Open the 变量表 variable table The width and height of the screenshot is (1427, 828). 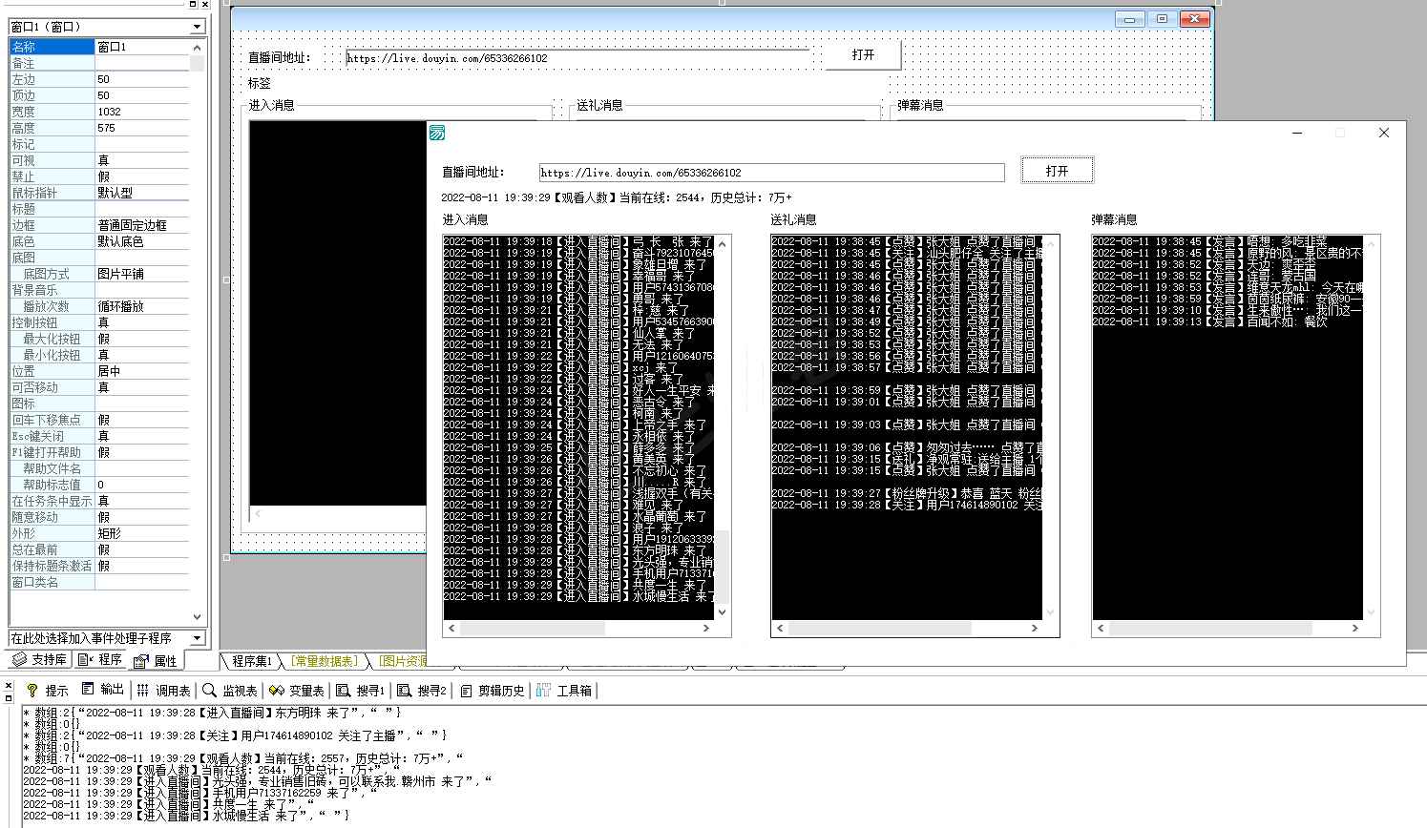pos(297,690)
